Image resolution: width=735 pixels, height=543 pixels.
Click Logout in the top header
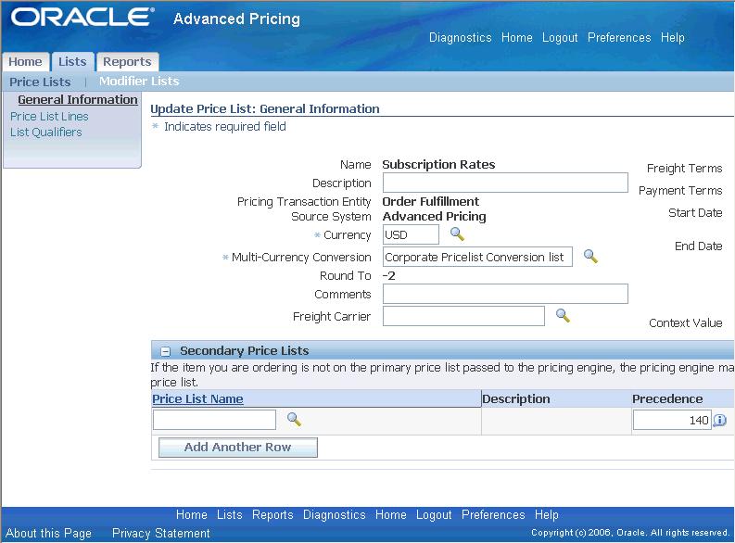pos(560,37)
